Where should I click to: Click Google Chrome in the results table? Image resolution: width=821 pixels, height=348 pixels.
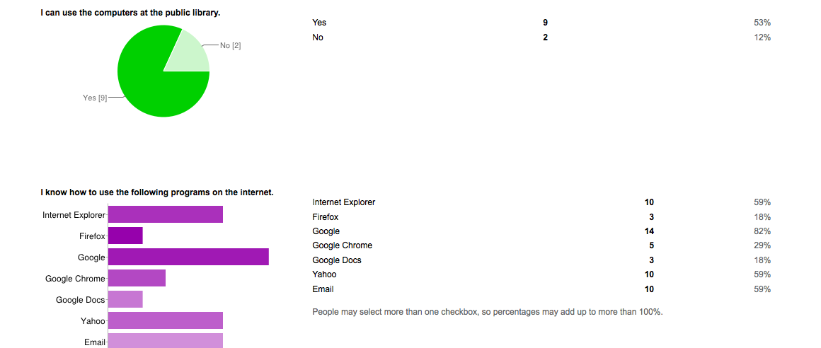point(342,245)
